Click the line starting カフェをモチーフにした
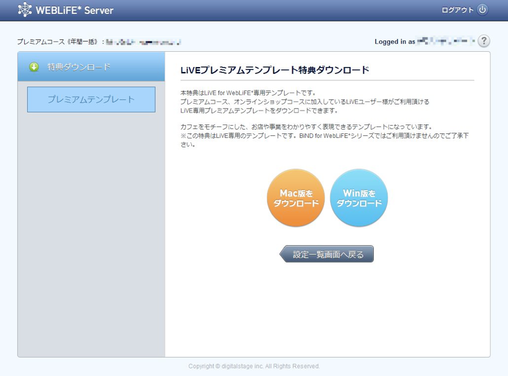The image size is (508, 376). [x=306, y=127]
